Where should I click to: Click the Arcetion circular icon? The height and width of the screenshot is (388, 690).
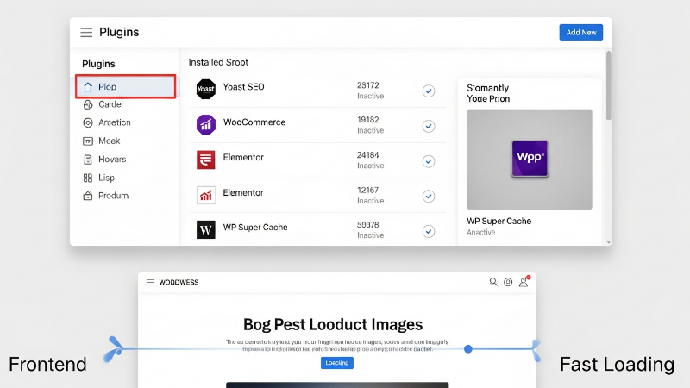click(88, 122)
